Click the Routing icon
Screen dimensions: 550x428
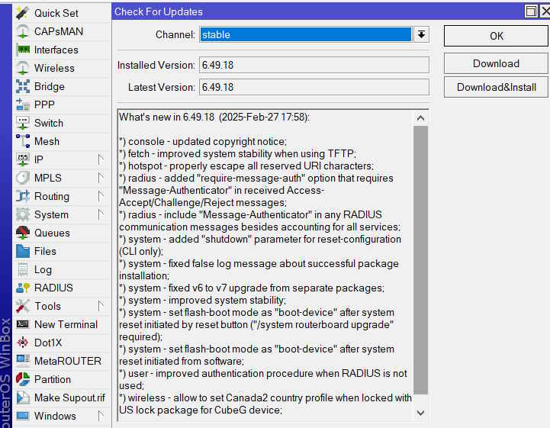click(x=22, y=196)
